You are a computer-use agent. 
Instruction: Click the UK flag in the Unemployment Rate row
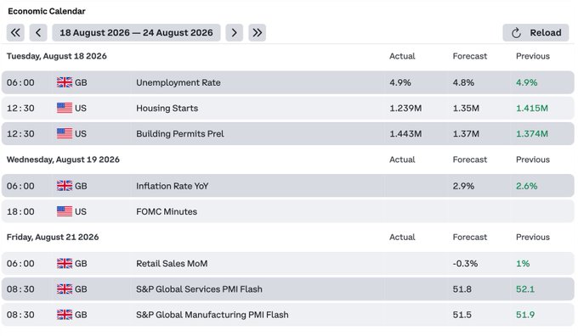tap(65, 82)
